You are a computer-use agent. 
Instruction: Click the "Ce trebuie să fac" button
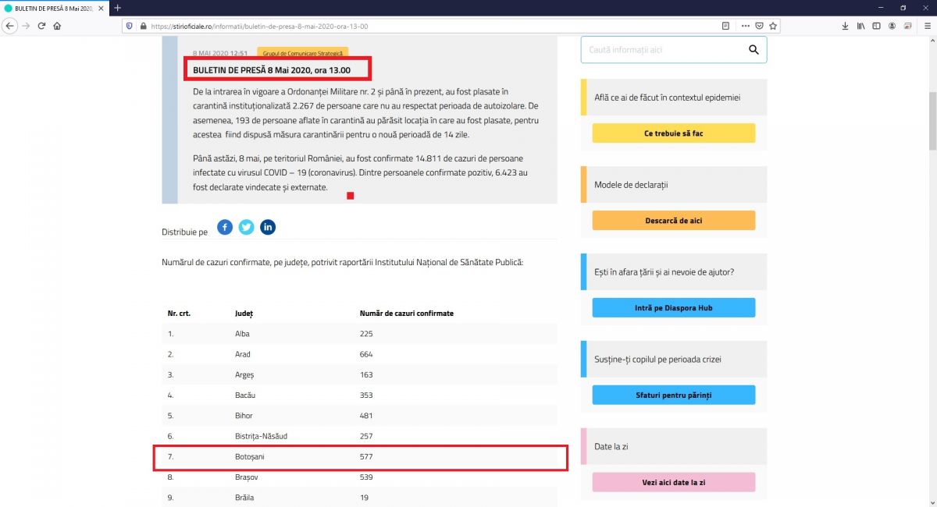click(673, 133)
